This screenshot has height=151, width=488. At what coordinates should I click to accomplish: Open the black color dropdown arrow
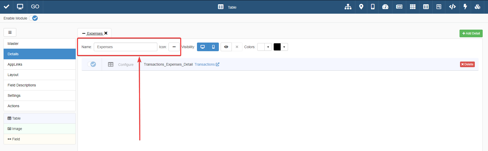click(284, 47)
